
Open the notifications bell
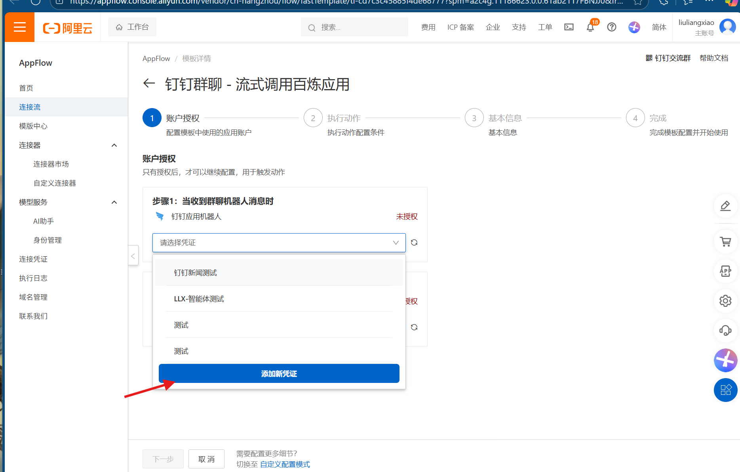(x=590, y=27)
